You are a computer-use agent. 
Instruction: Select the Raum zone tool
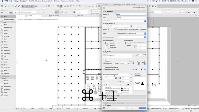8,71
